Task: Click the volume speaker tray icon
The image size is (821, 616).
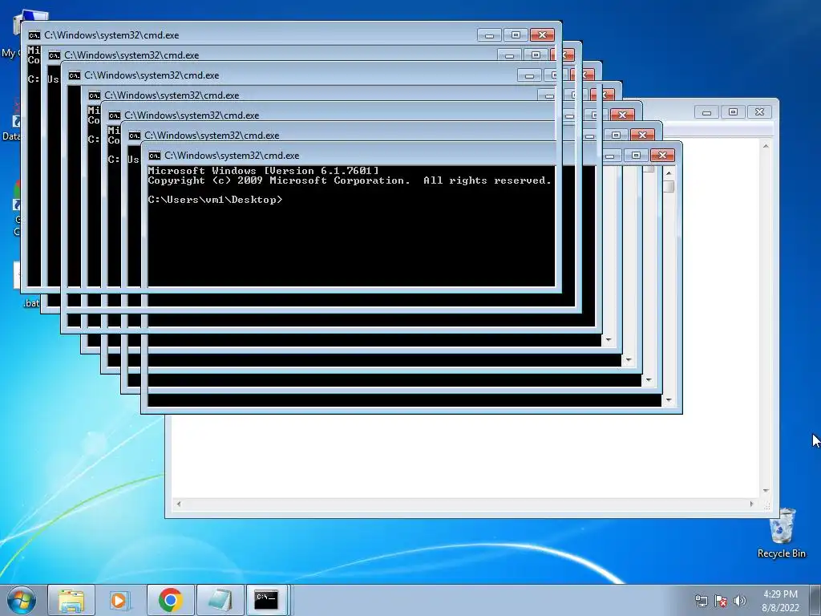Action: (739, 601)
